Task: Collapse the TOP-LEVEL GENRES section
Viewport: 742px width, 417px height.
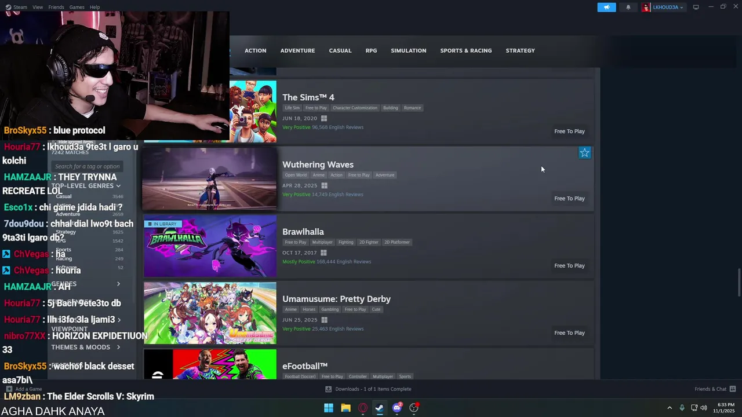Action: click(86, 186)
